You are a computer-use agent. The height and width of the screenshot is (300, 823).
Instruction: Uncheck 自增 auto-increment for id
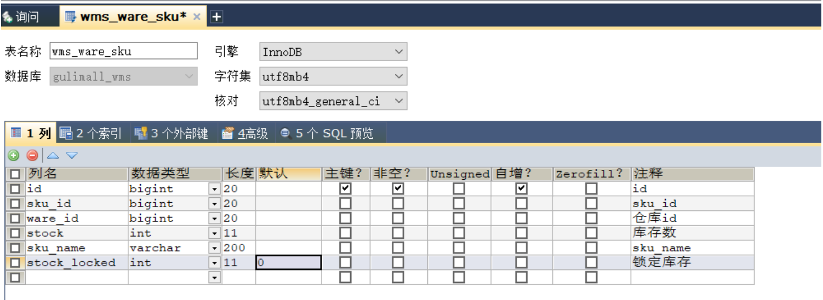(x=522, y=189)
